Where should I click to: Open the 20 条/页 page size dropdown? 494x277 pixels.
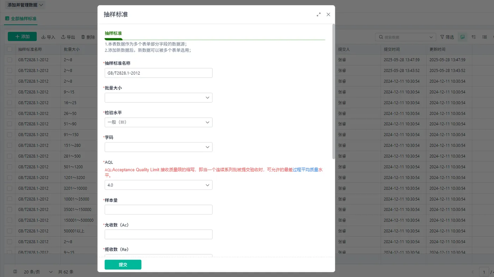(x=38, y=272)
